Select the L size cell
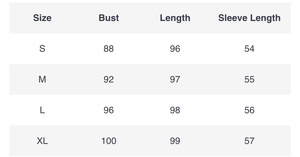Image resolution: width=300 pixels, height=157 pixels. pos(42,110)
